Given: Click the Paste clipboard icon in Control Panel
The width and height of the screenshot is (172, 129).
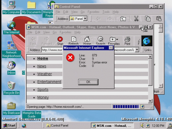Looking at the screenshot, I should coord(159,19).
